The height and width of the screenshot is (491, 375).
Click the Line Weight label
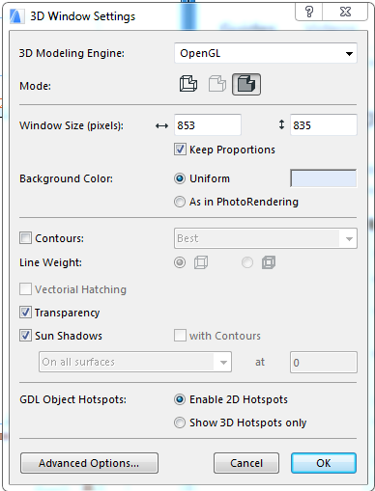pos(50,262)
